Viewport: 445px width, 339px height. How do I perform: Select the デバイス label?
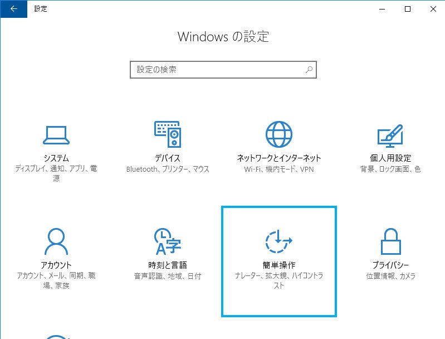[168, 158]
